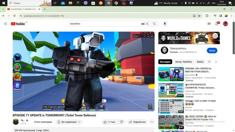Open Chrome three-dot menu

click(232, 16)
